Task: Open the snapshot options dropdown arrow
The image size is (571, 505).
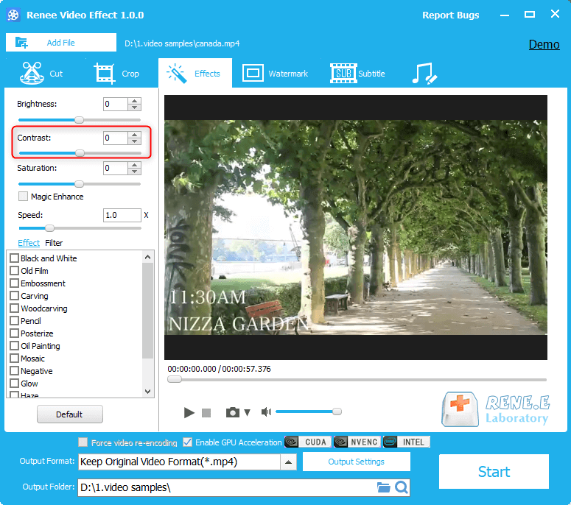Action: [248, 413]
